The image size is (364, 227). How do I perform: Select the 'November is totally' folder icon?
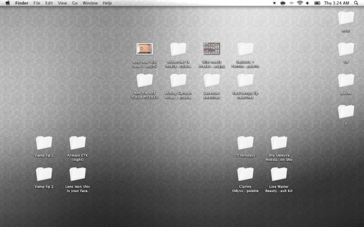coord(178,49)
